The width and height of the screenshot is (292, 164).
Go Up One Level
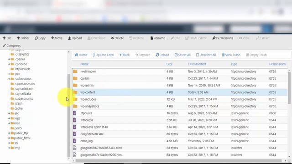click(x=104, y=55)
